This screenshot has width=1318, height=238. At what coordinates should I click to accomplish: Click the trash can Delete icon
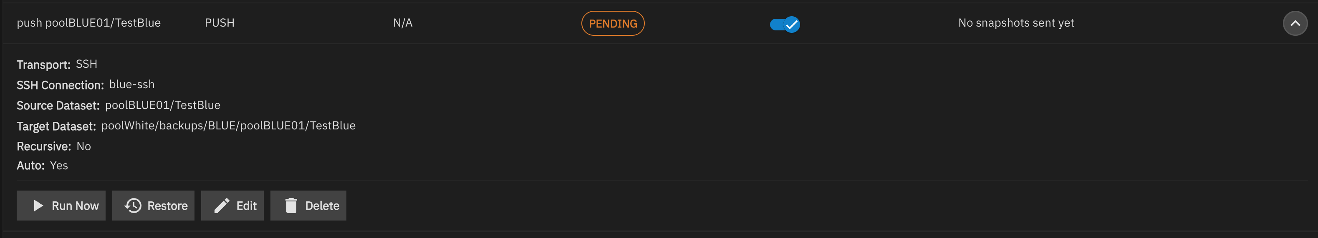tap(291, 206)
